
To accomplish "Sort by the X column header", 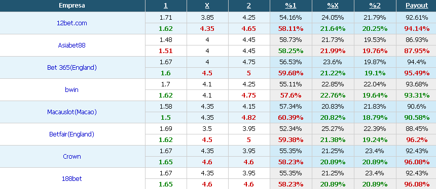I will pyautogui.click(x=207, y=6).
